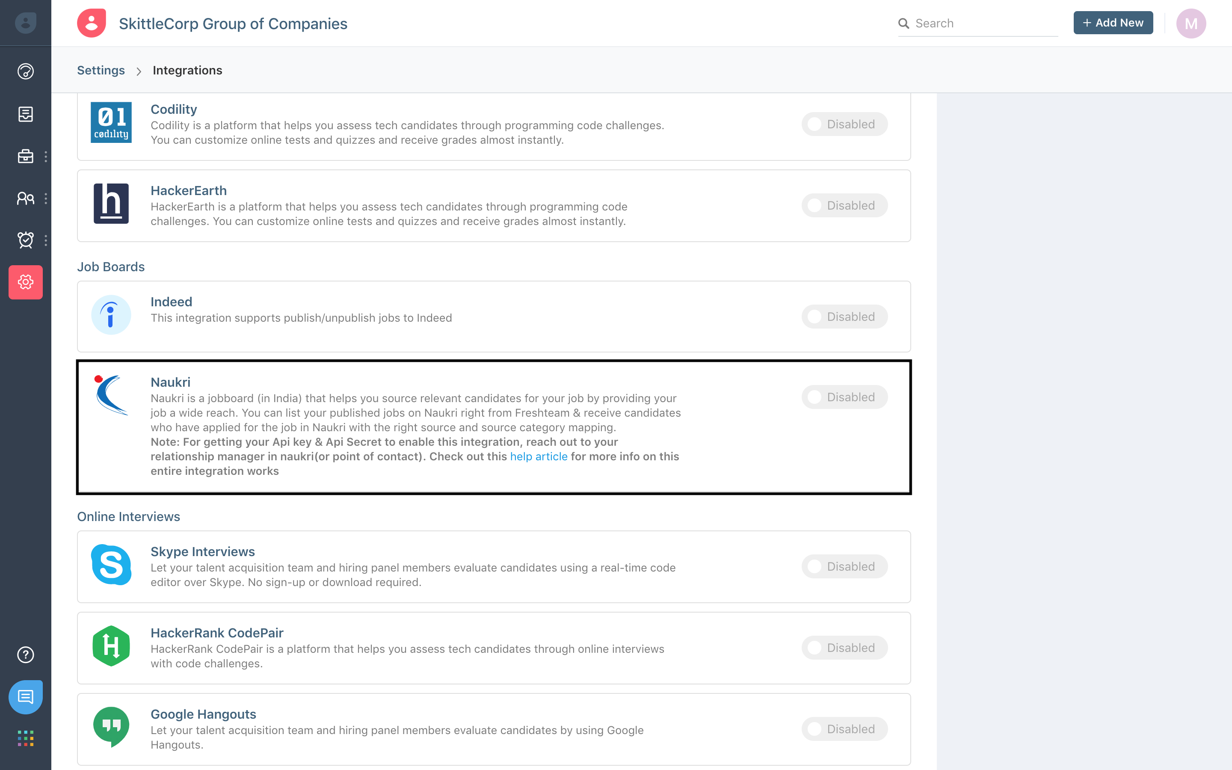Turn on the Skype Interviews toggle
Image resolution: width=1232 pixels, height=770 pixels.
coord(844,566)
